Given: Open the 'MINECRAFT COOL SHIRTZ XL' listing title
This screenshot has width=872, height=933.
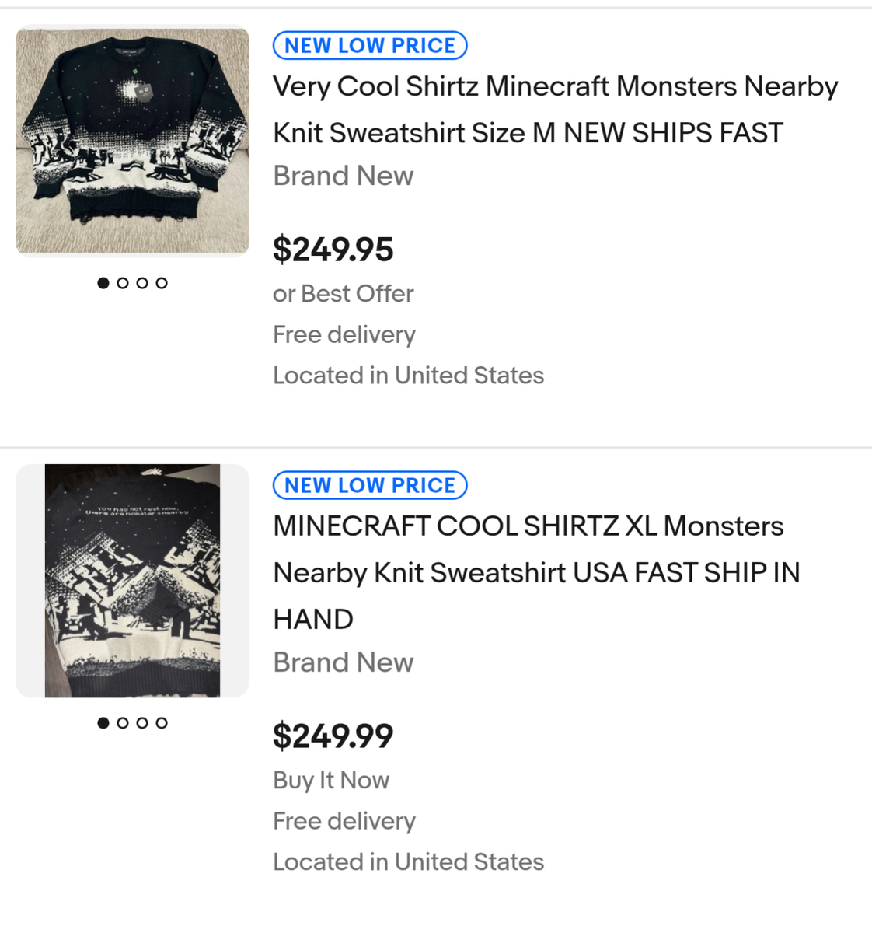Looking at the screenshot, I should (x=536, y=572).
